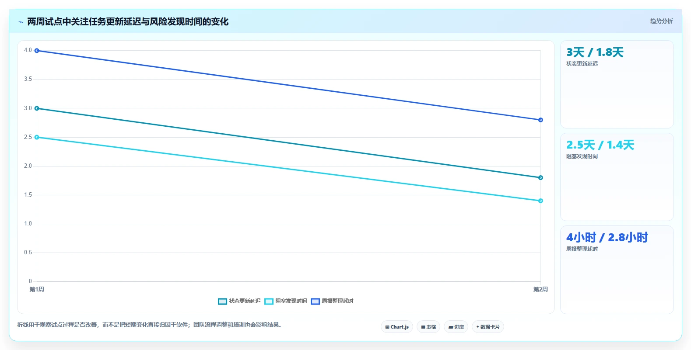The image size is (691, 350).
Task: Select the 第1周 point at 4.0
Action: [x=37, y=51]
